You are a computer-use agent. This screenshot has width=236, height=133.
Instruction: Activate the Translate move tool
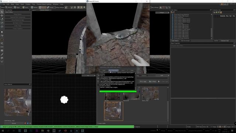(2, 16)
